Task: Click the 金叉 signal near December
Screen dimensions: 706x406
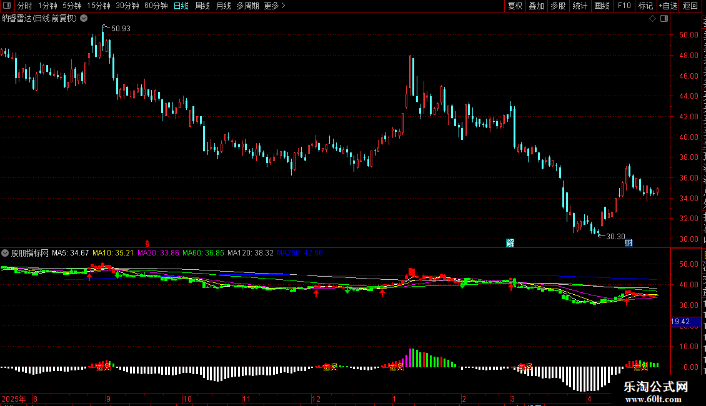Action: 330,367
